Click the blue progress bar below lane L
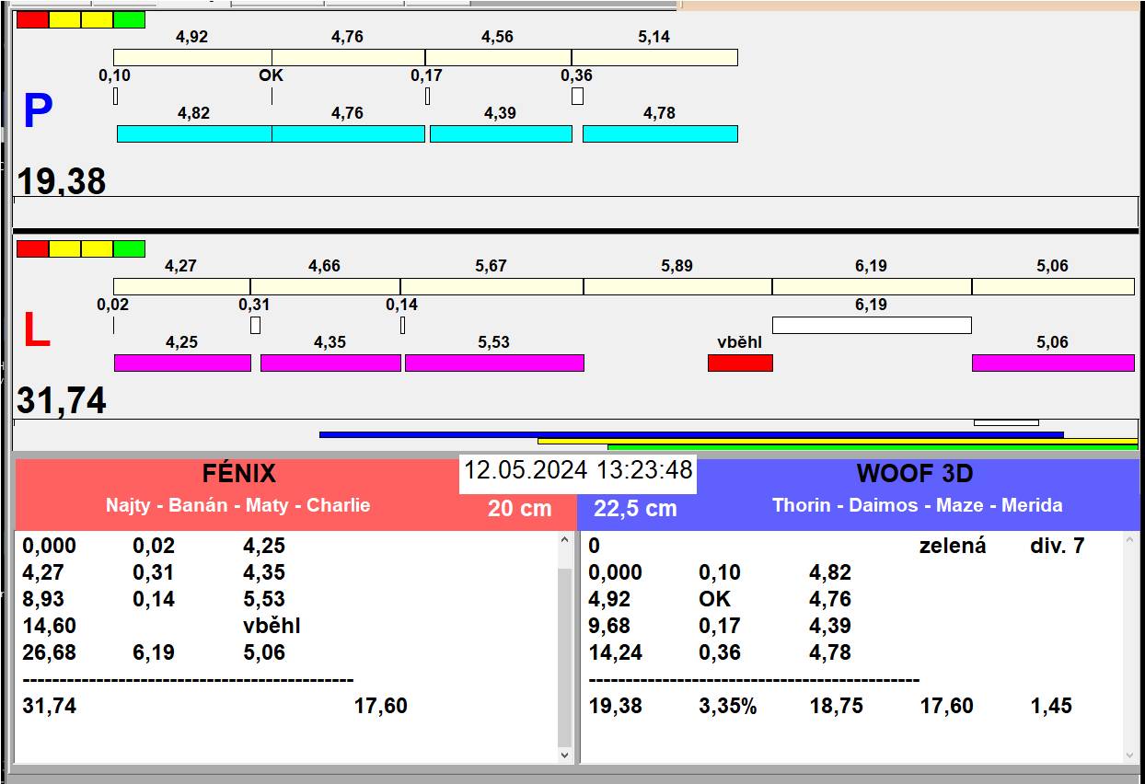Image resolution: width=1145 pixels, height=784 pixels. click(690, 434)
